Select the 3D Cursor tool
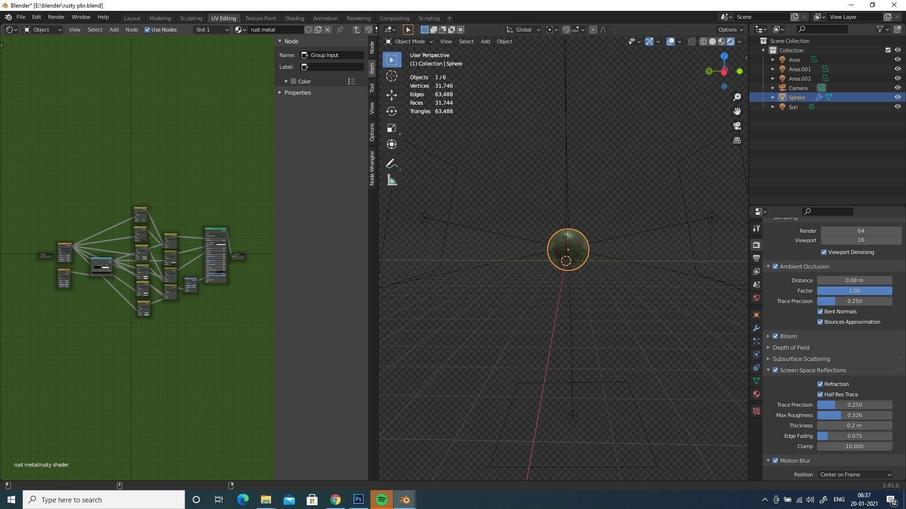This screenshot has width=906, height=509. (x=391, y=76)
